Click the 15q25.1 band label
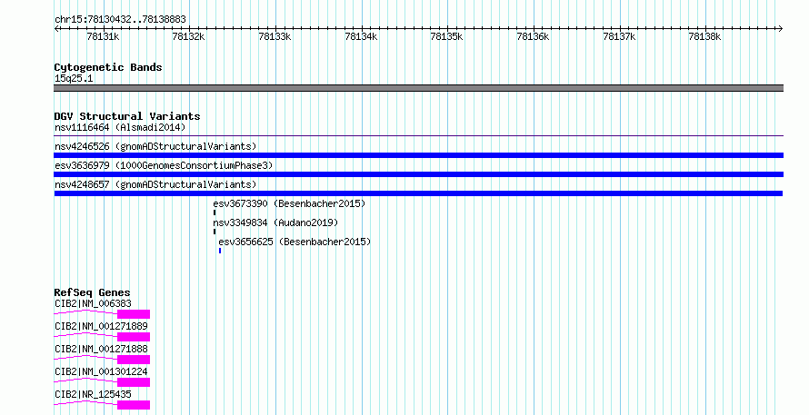809x415 pixels. coord(74,79)
